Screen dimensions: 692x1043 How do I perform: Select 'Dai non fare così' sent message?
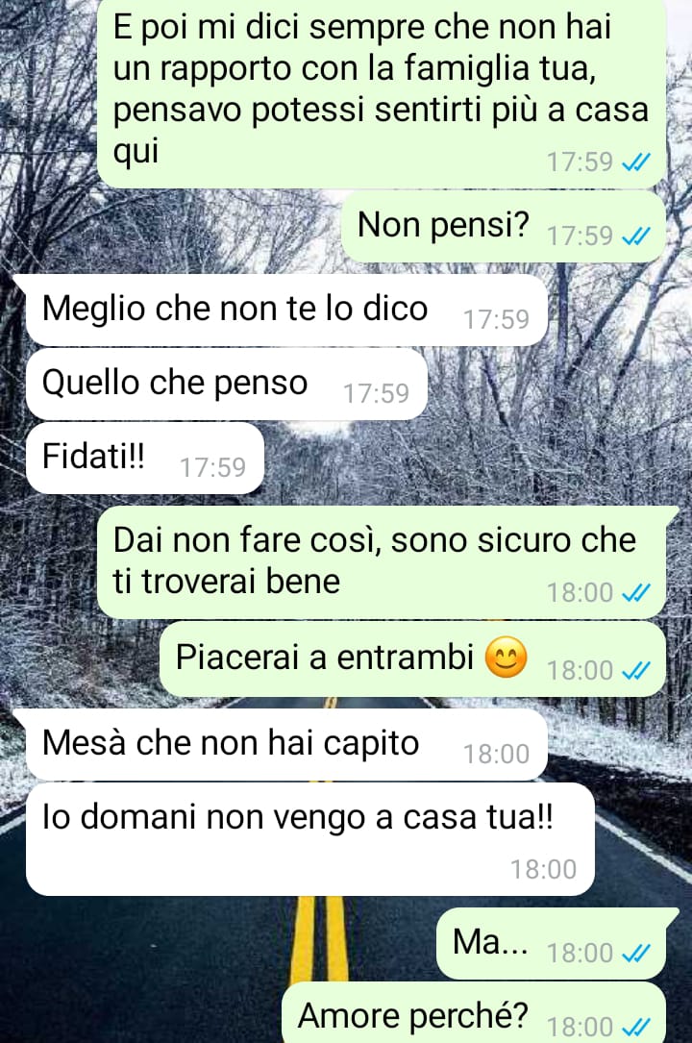point(382,562)
